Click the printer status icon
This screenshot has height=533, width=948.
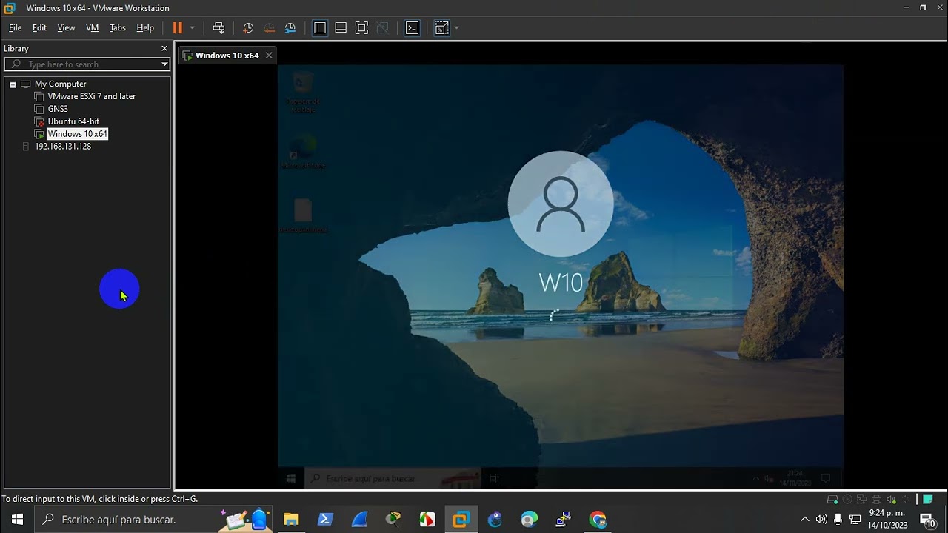877,500
